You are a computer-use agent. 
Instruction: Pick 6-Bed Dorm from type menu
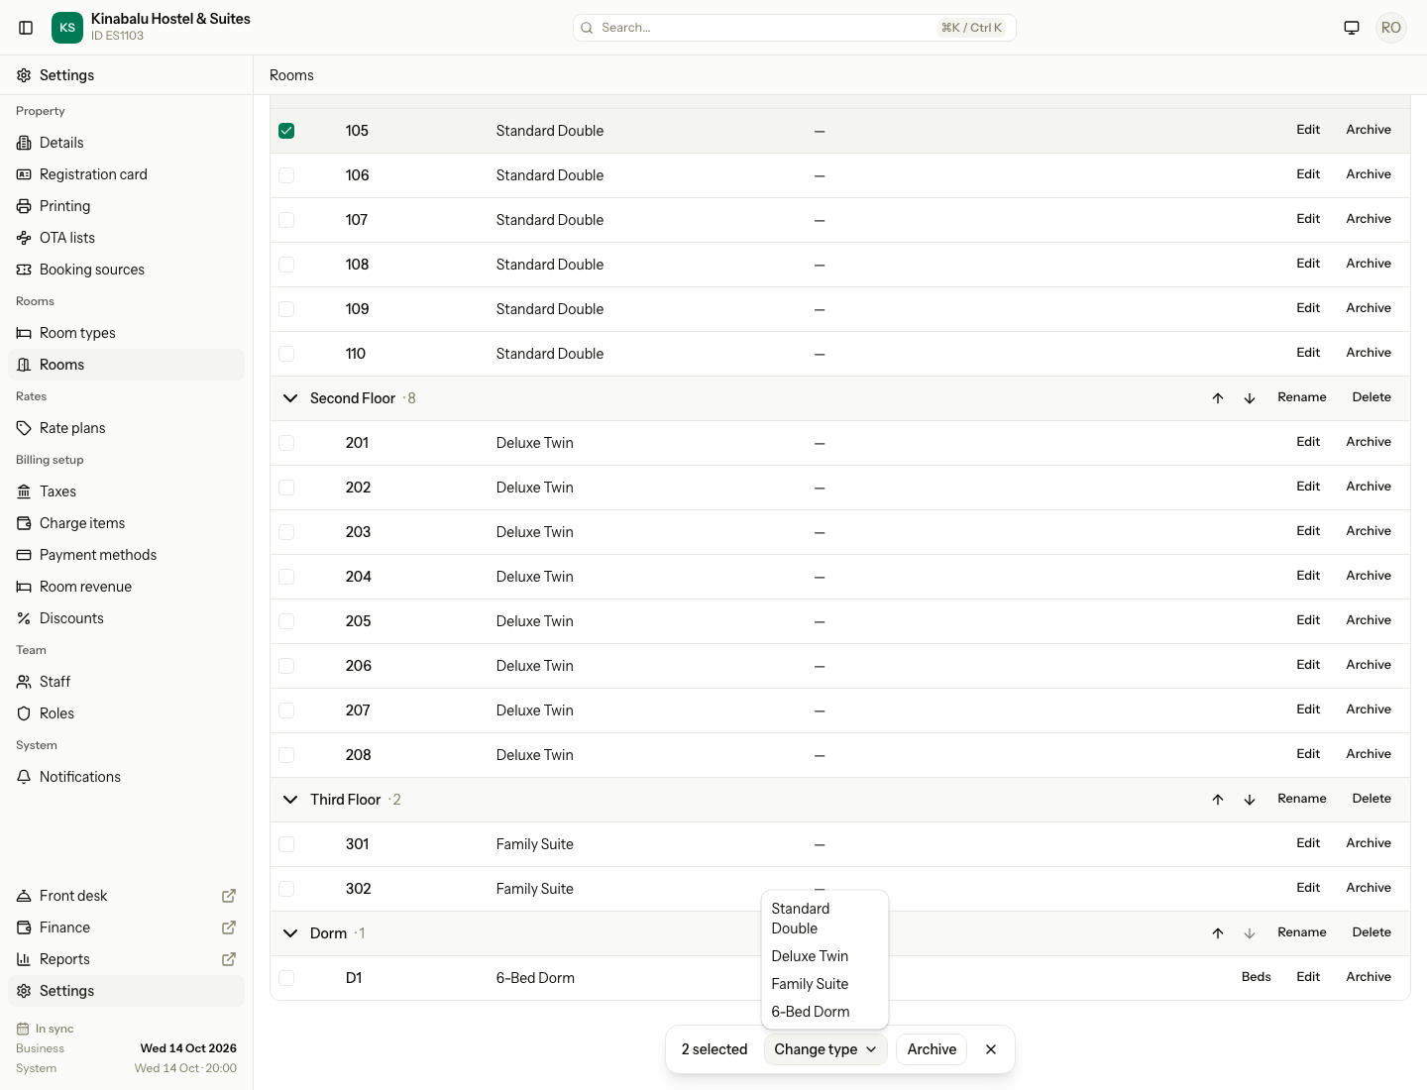(x=824, y=1012)
